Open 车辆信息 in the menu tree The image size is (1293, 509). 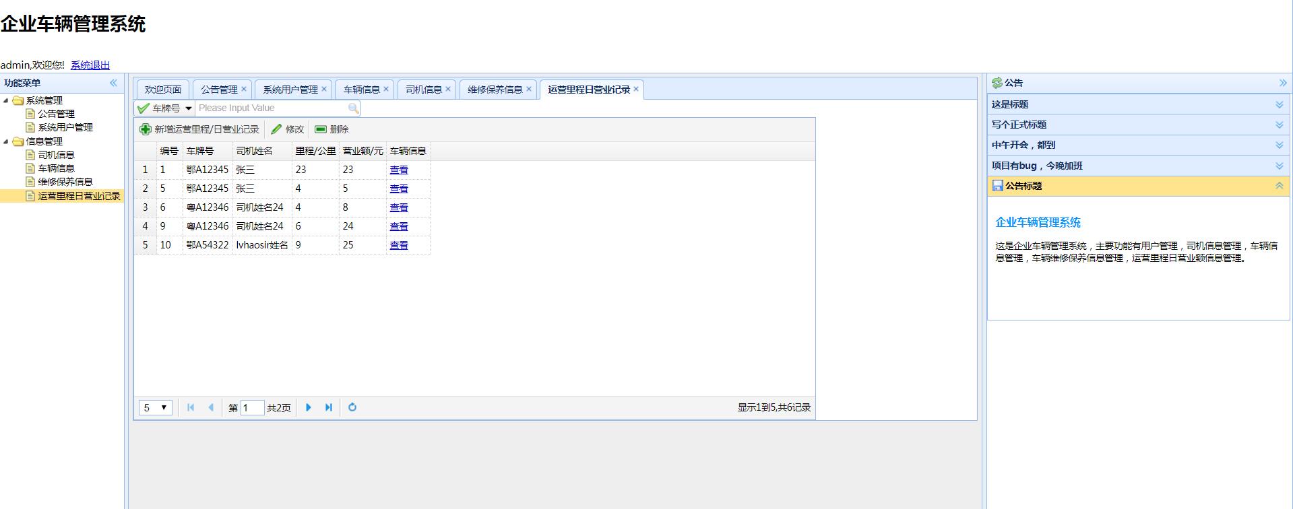tap(56, 168)
